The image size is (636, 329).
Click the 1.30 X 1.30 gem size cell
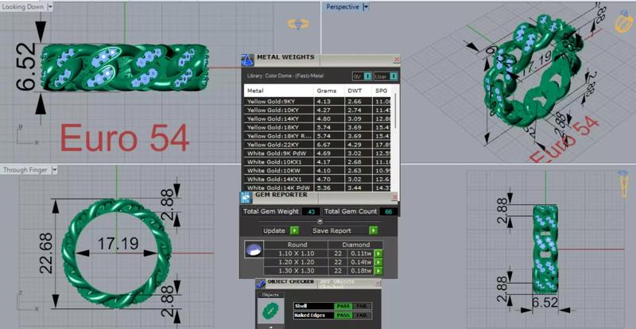pos(296,270)
